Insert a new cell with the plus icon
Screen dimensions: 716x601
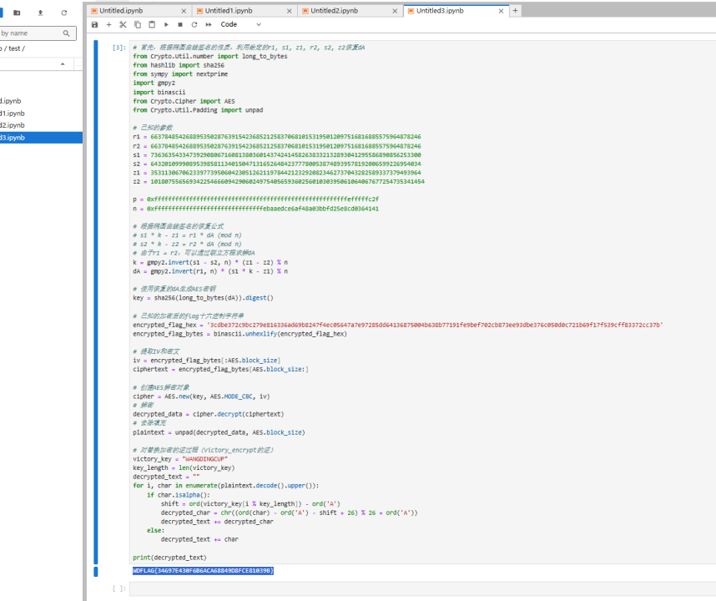[x=109, y=25]
